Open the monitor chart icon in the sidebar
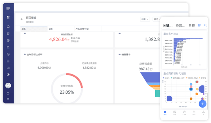Image resolution: width=211 pixels, height=123 pixels. [x=8, y=41]
